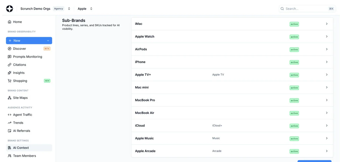Image resolution: width=340 pixels, height=162 pixels.
Task: Open the Apple TV+ row chevron
Action: click(327, 75)
